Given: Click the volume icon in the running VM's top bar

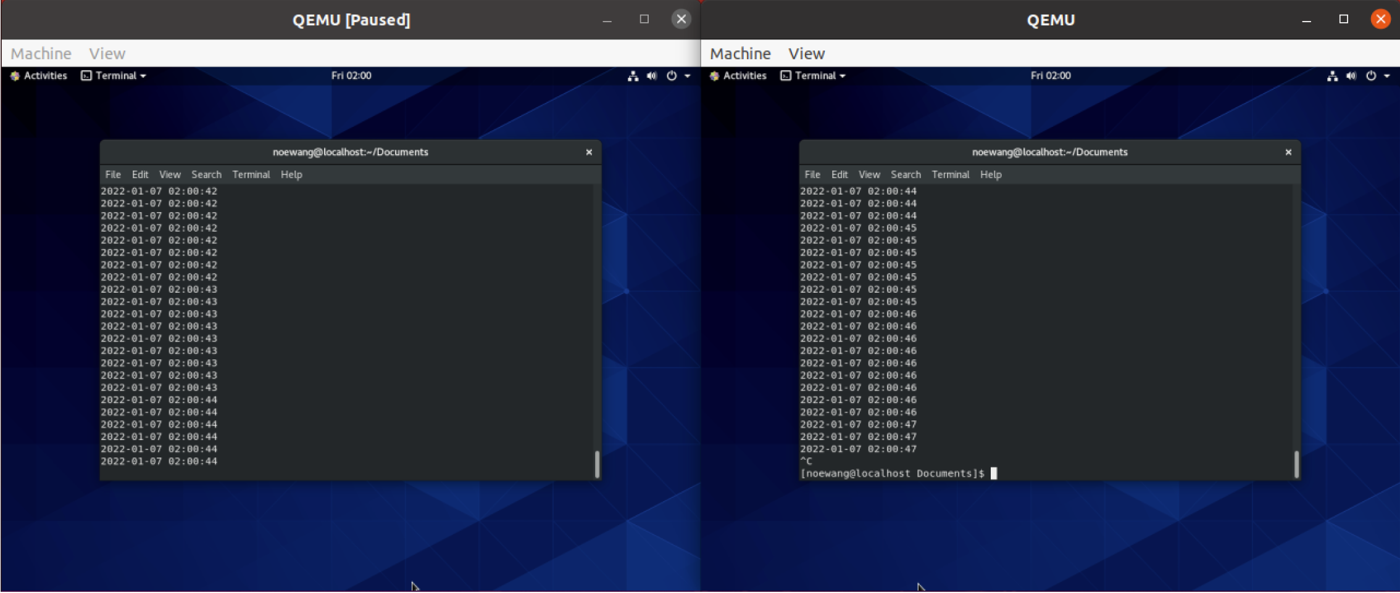Looking at the screenshot, I should pyautogui.click(x=1351, y=76).
